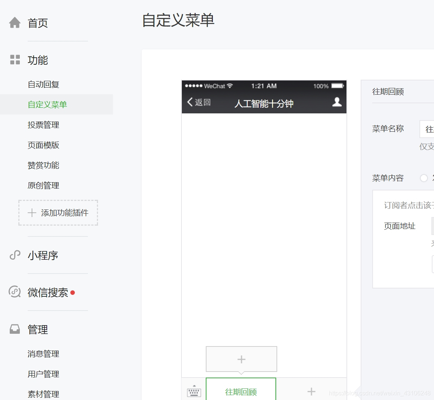The width and height of the screenshot is (434, 400).
Task: Open the 功能 section heading
Action: (38, 60)
